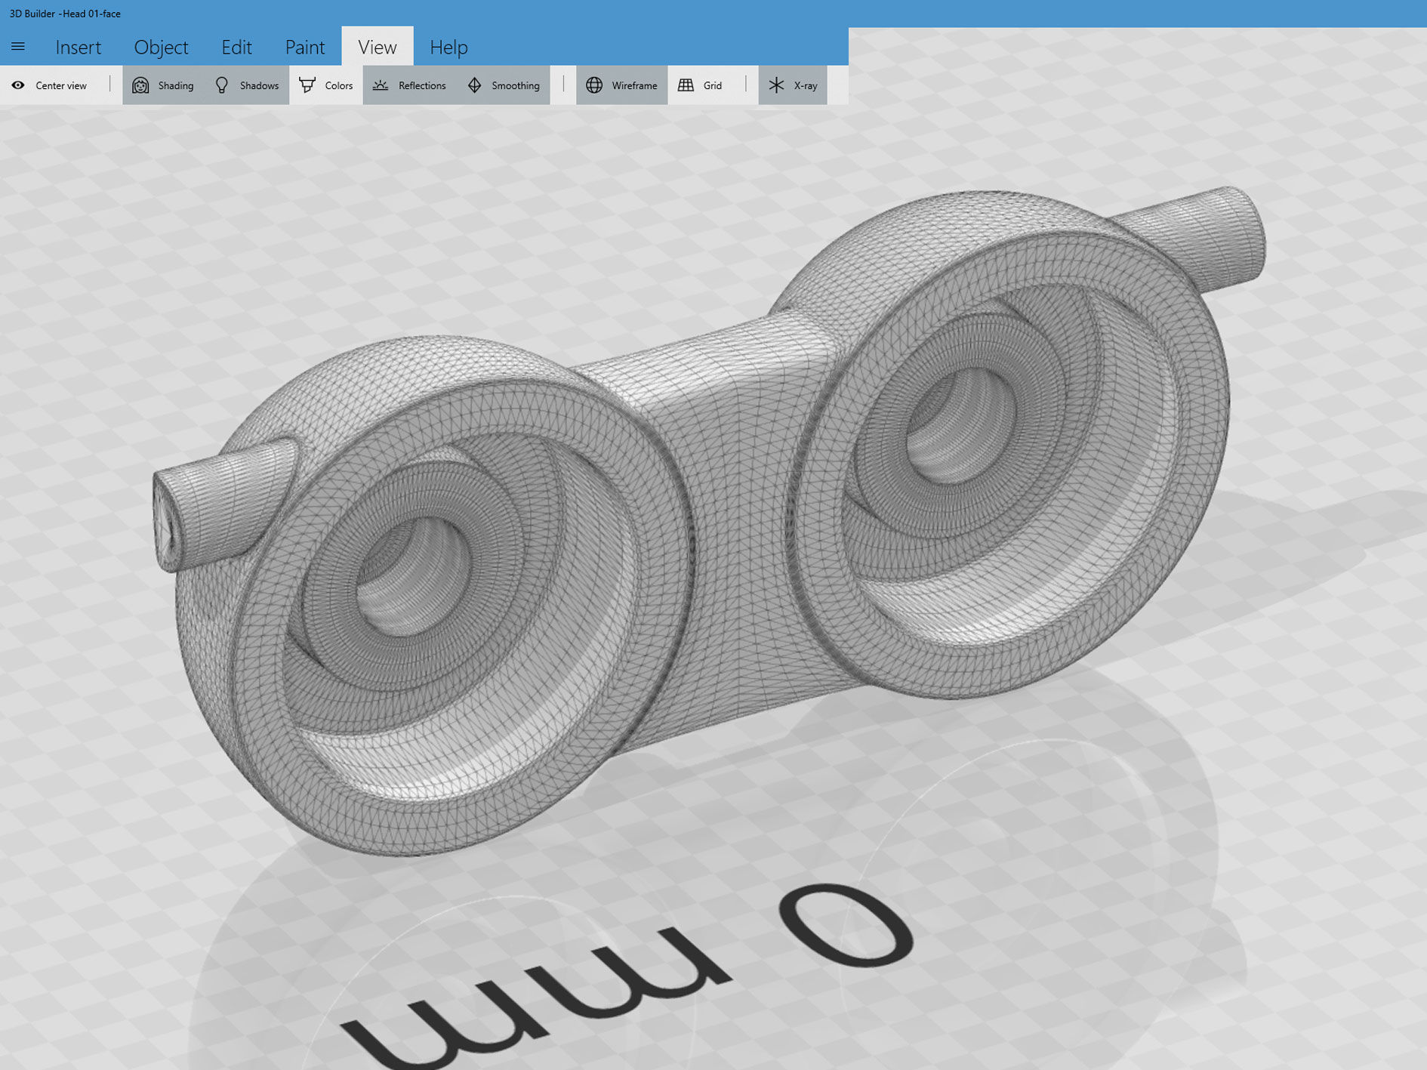This screenshot has width=1427, height=1070.
Task: Toggle the Smoothing option label
Action: 516,85
